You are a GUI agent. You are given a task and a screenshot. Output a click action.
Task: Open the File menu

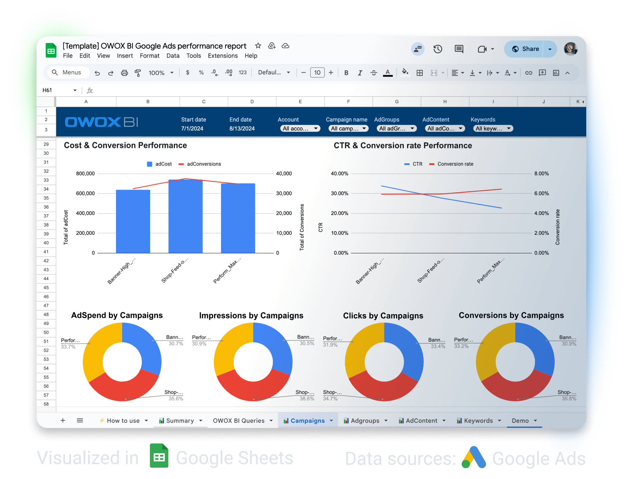tap(68, 56)
